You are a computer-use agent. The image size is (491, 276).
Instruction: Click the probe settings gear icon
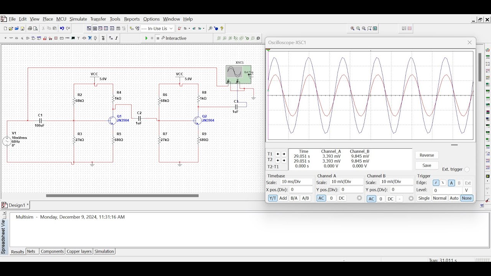coord(258,38)
